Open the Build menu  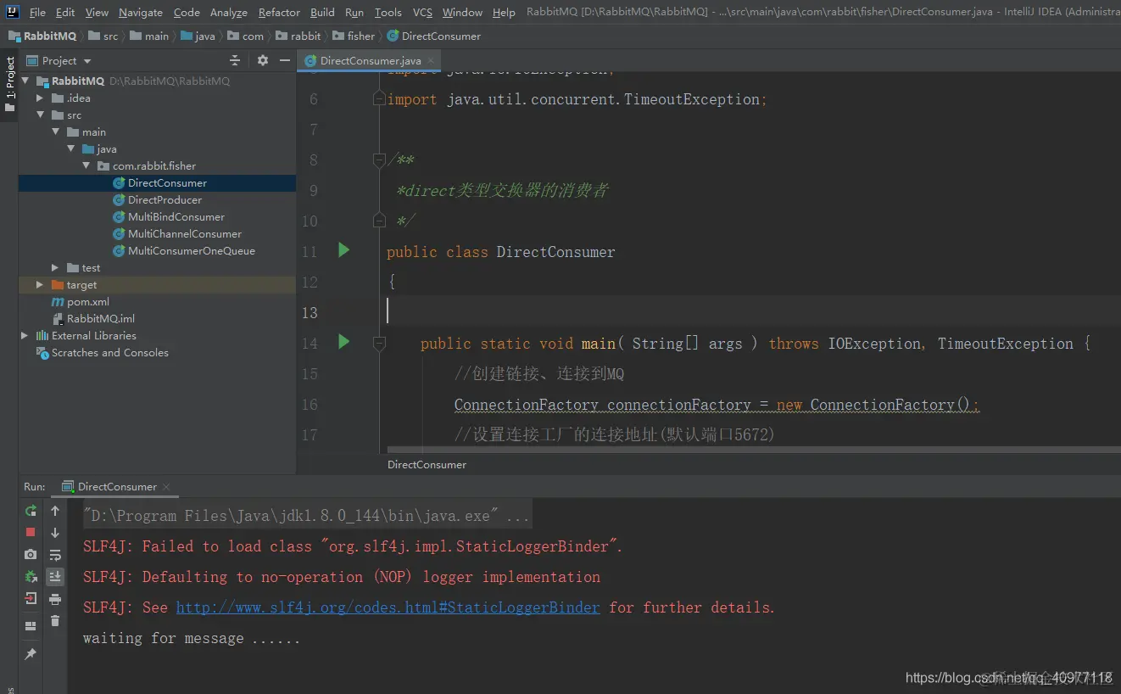coord(322,12)
